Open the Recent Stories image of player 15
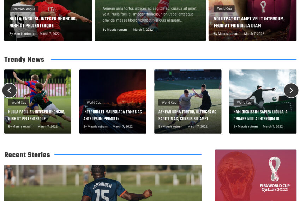 tap(103, 183)
